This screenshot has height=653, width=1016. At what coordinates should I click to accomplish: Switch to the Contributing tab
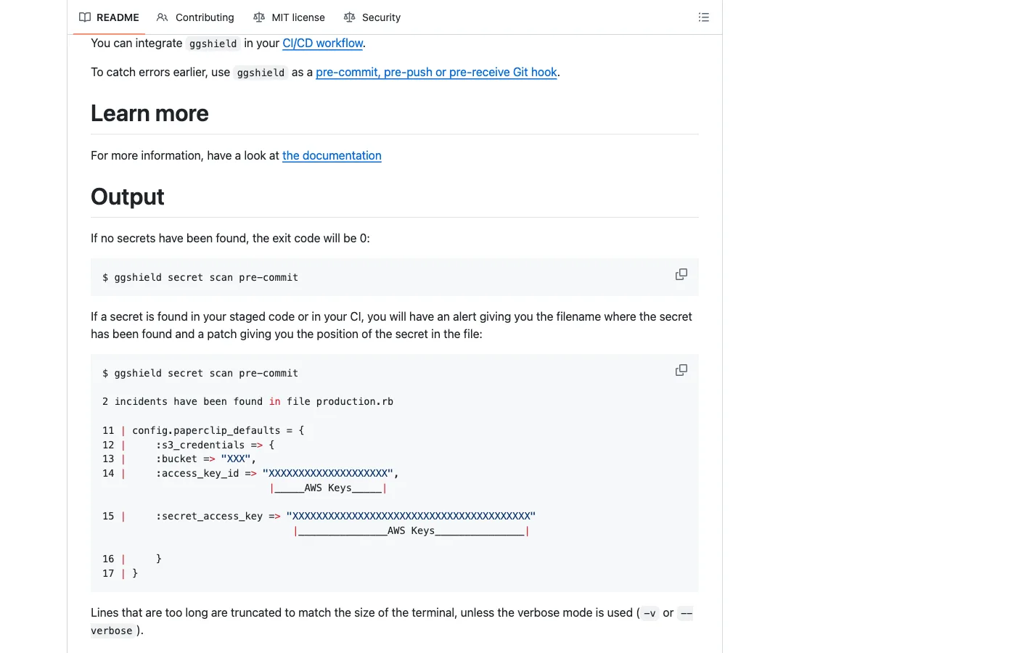click(x=204, y=17)
